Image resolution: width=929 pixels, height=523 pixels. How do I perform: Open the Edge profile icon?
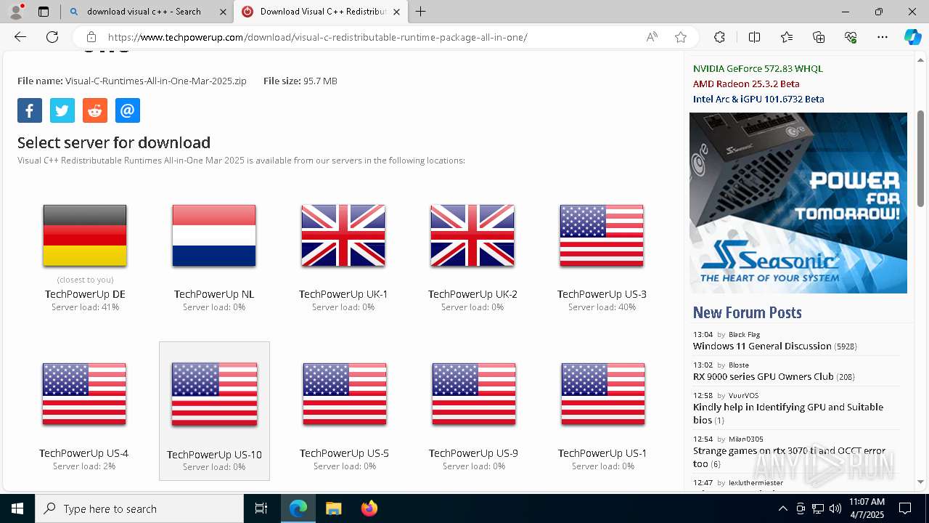16,12
